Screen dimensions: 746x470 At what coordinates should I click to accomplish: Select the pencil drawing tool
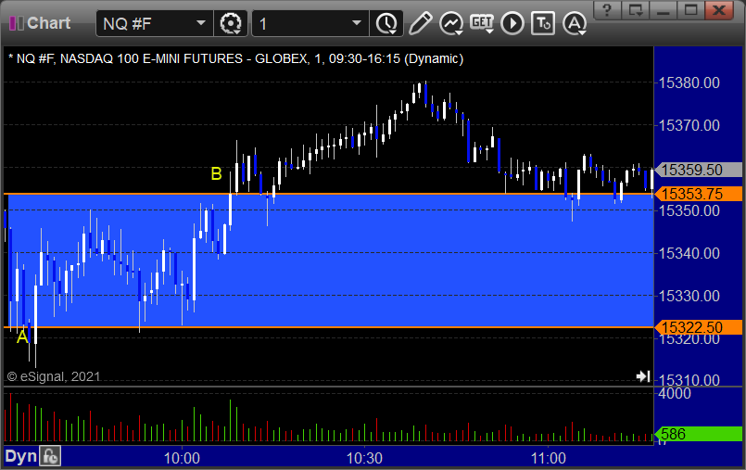click(x=420, y=23)
